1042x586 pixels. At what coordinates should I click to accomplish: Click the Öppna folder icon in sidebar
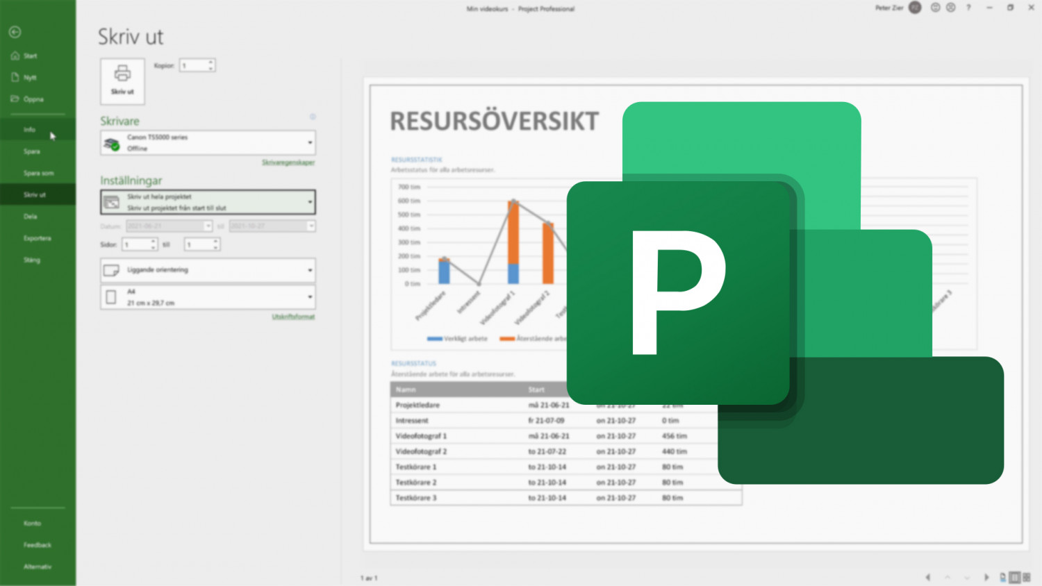15,99
